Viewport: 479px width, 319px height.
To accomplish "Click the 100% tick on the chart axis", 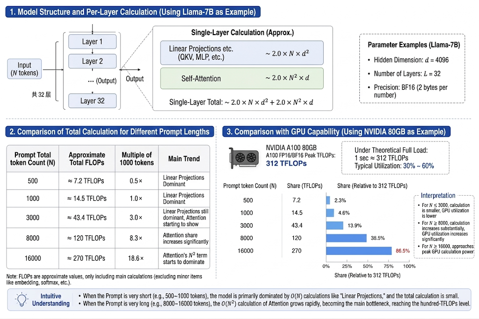I will point(409,266).
